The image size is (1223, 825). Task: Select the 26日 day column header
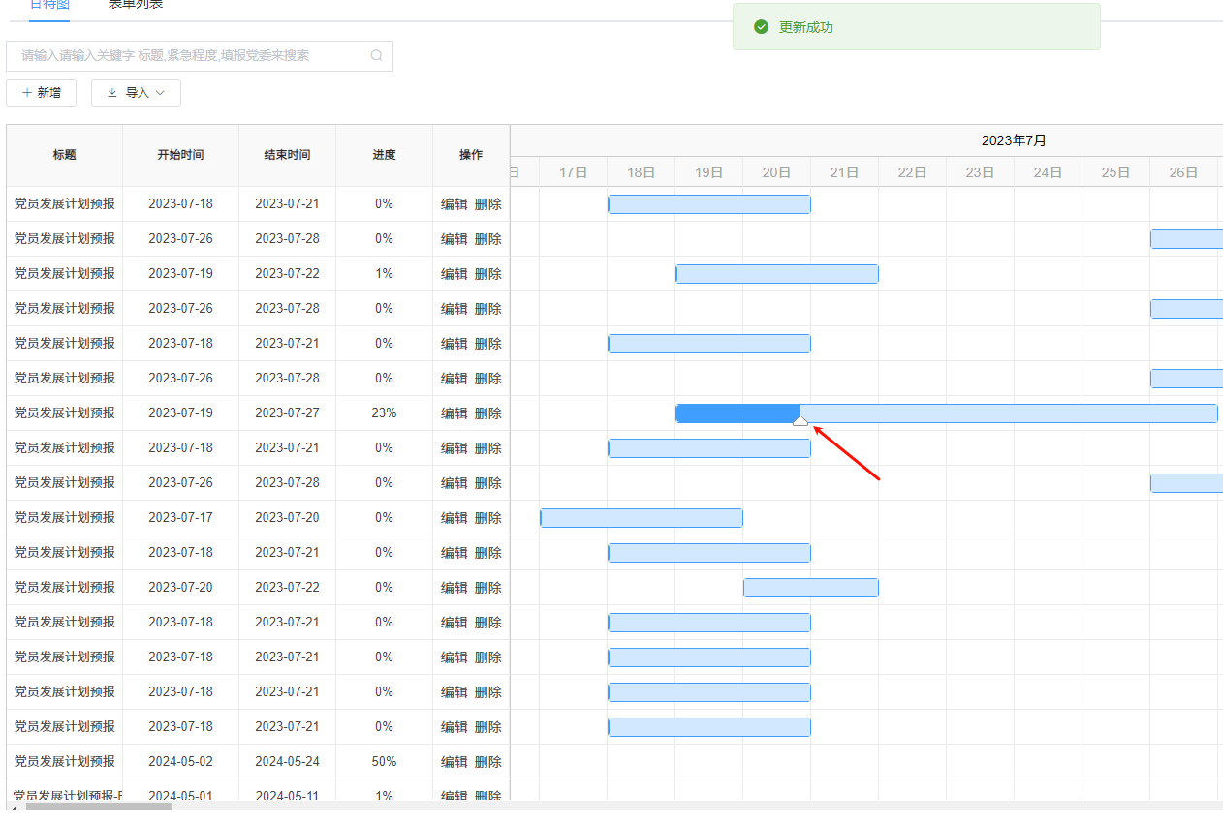1184,172
